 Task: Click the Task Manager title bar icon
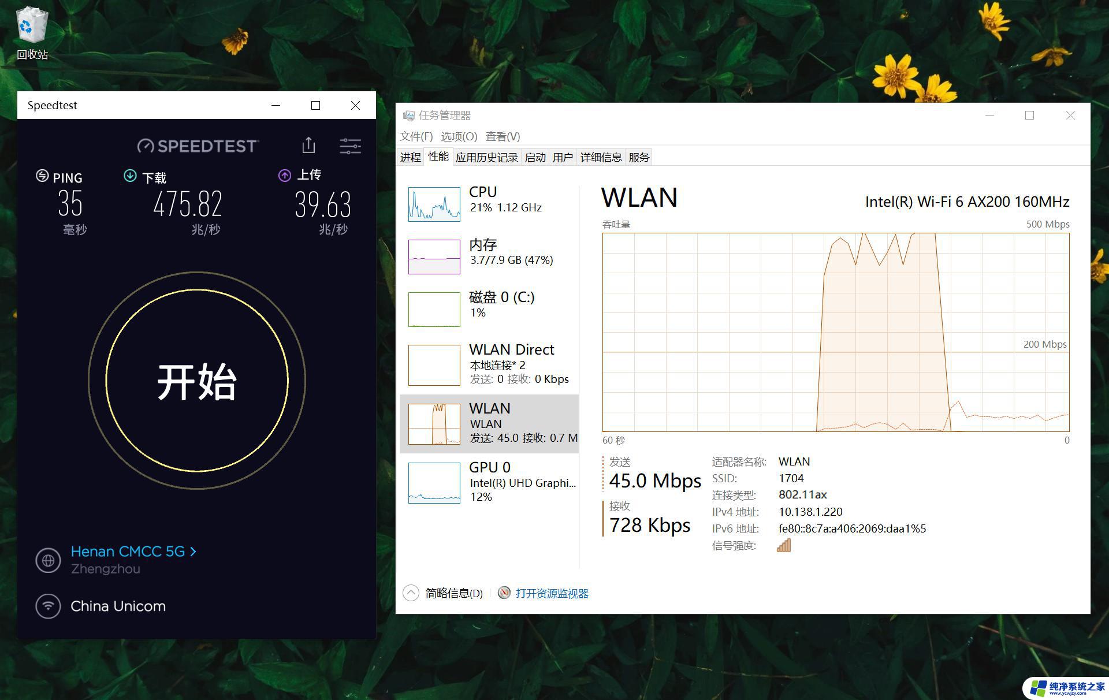pyautogui.click(x=409, y=116)
